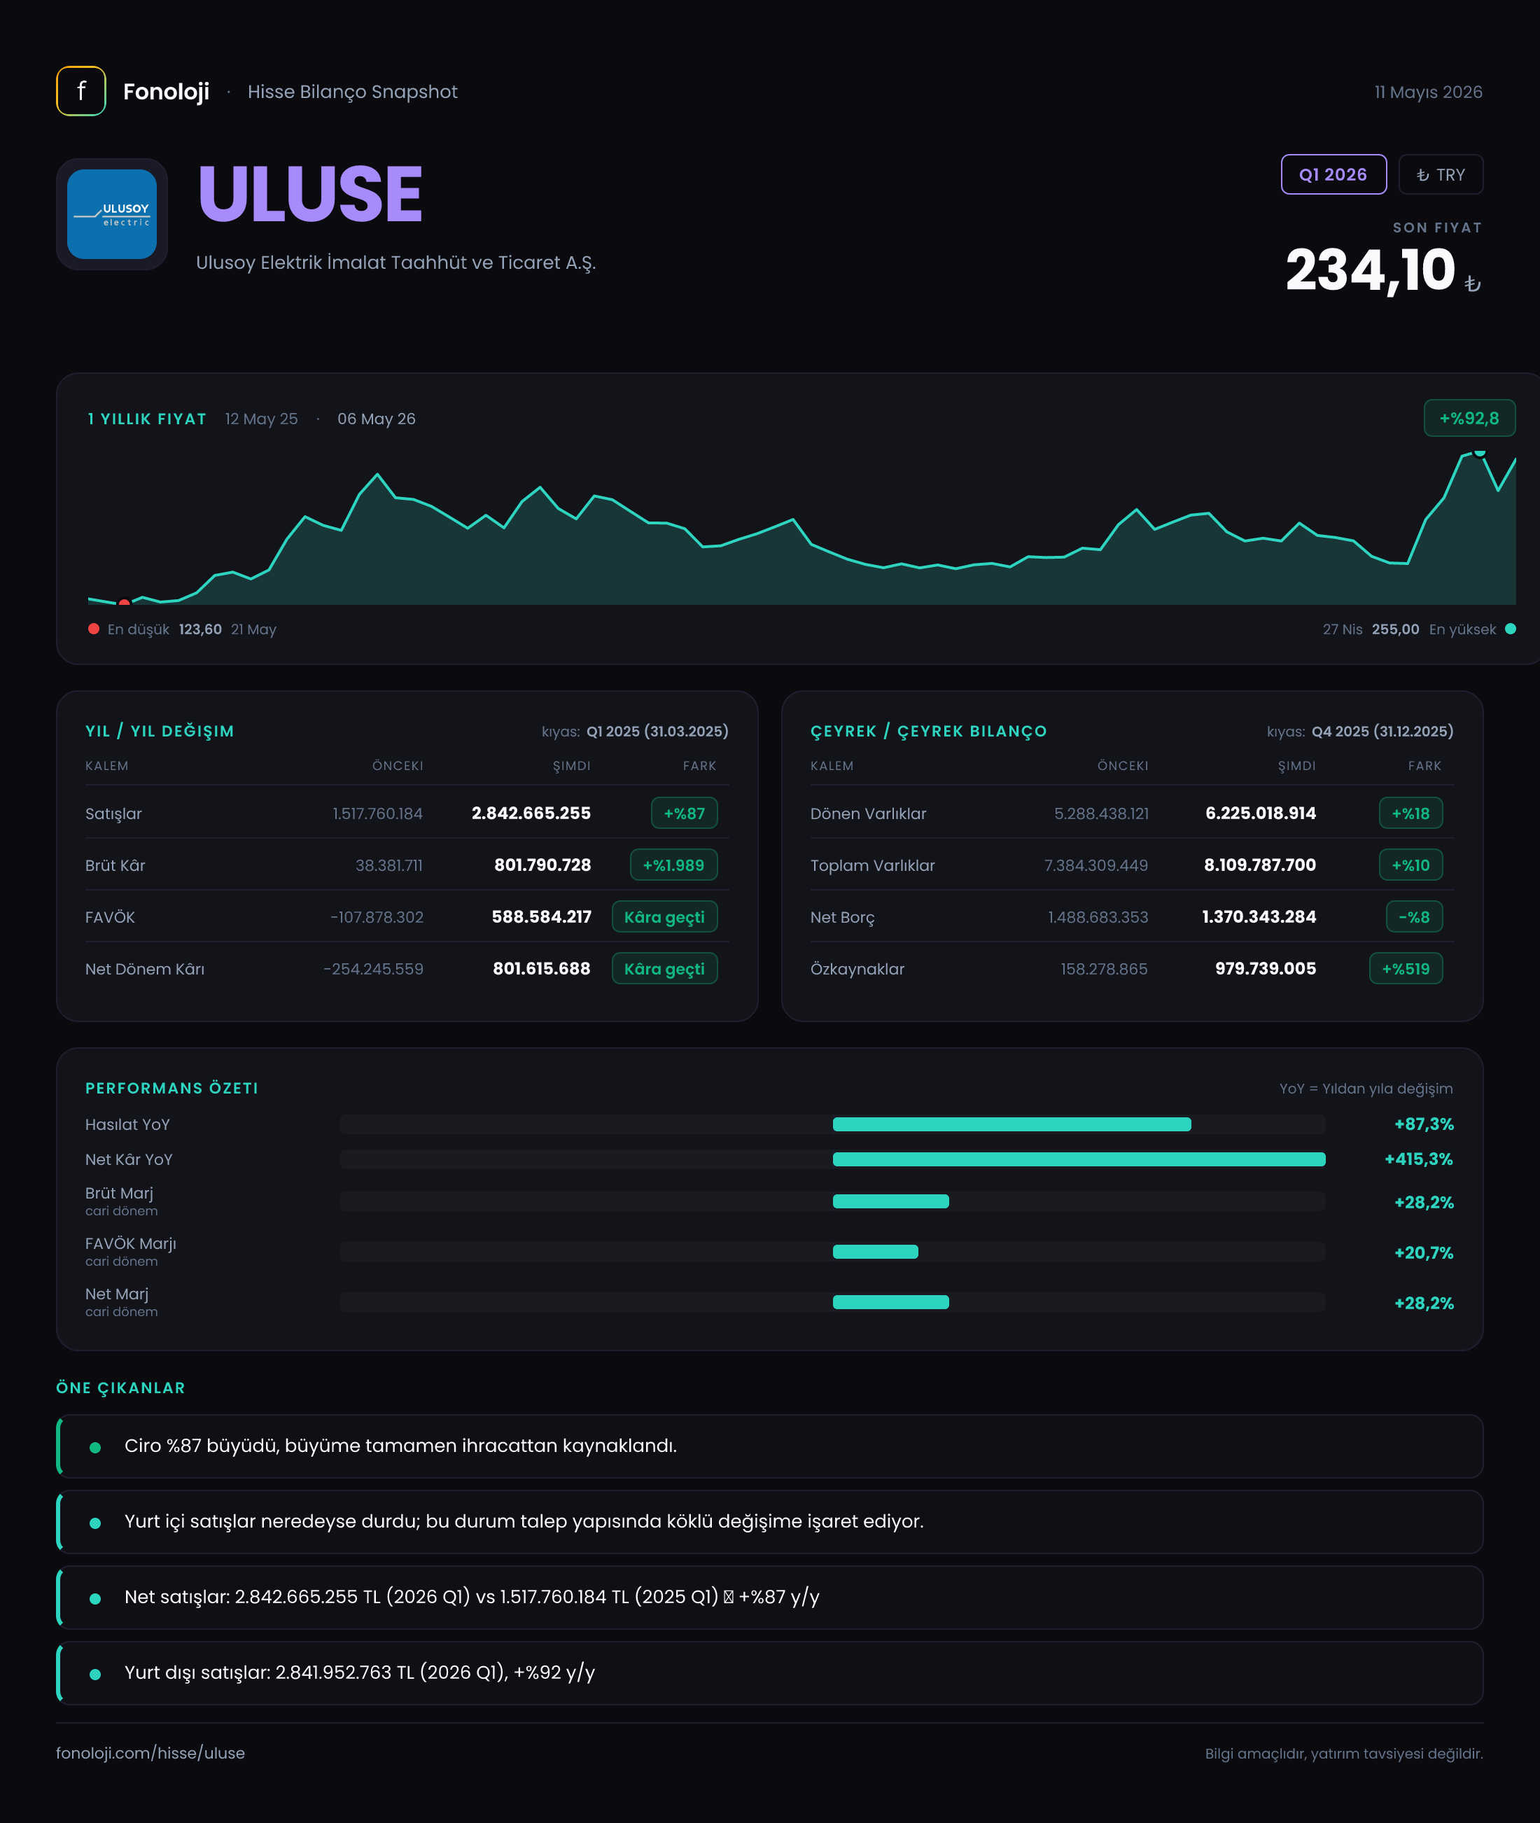Viewport: 1540px width, 1823px height.
Task: Click the Net Borç -%8 badge
Action: tap(1414, 916)
